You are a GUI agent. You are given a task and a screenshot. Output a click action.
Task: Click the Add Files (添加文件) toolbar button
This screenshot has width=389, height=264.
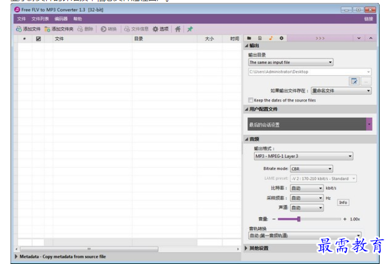tap(28, 29)
